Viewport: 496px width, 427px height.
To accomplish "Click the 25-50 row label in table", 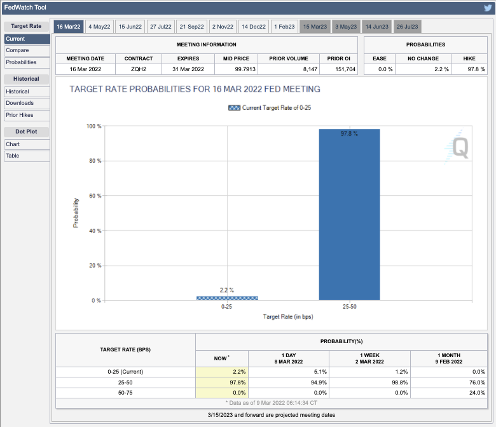I will click(125, 383).
